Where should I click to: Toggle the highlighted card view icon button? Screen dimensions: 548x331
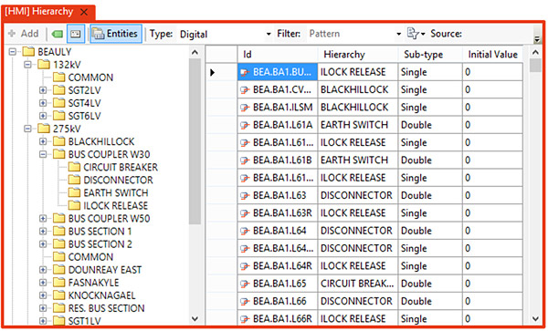coord(76,34)
